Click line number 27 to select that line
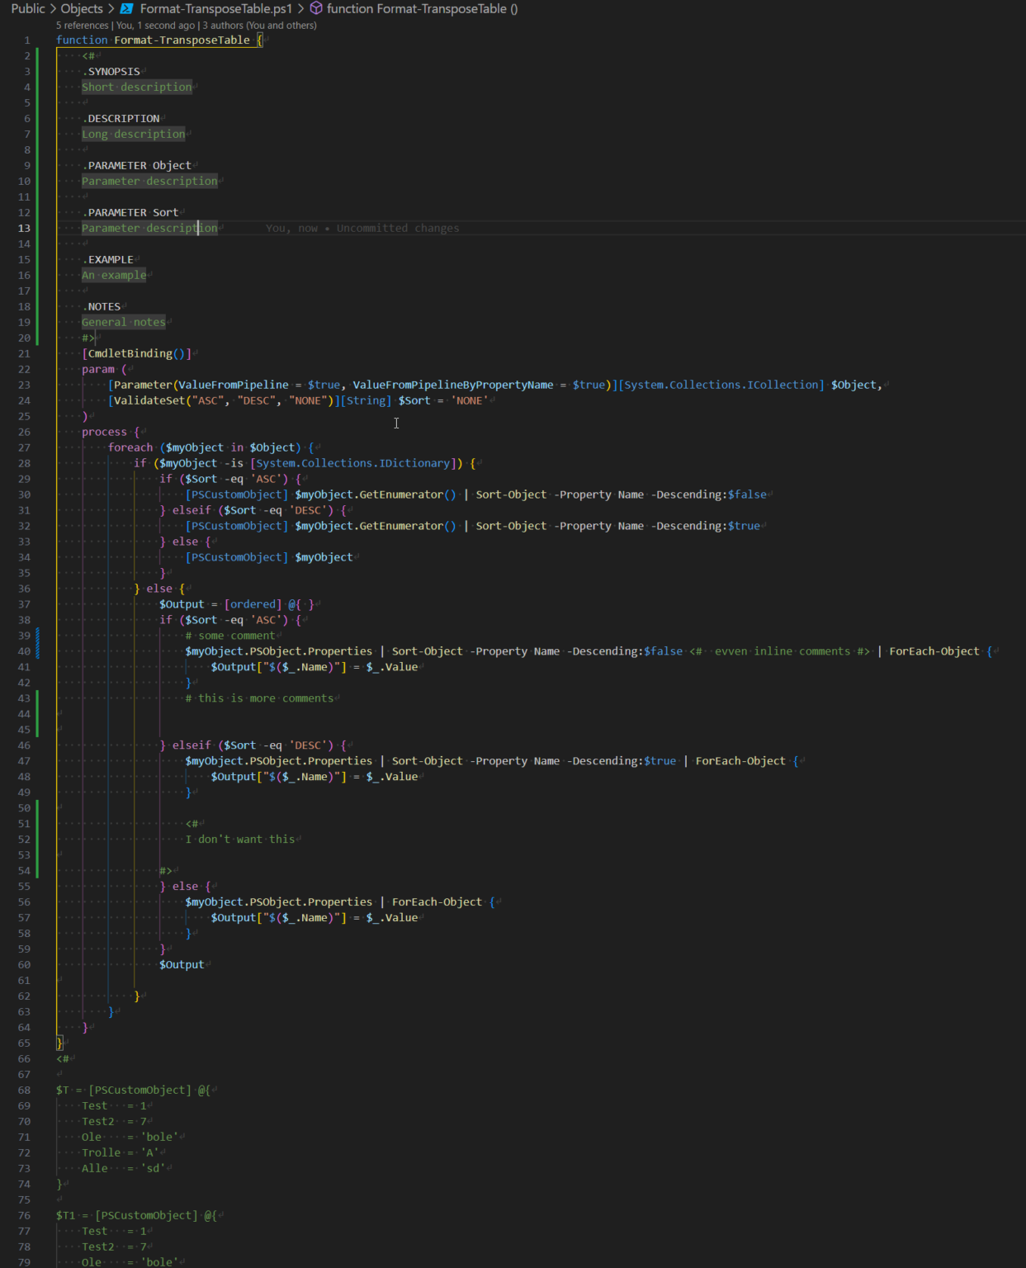The image size is (1026, 1268). point(24,447)
